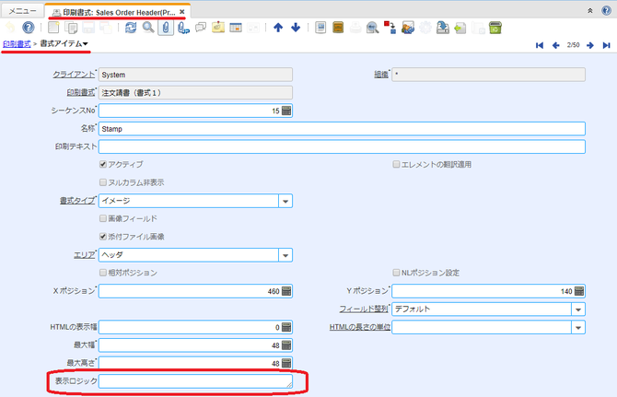This screenshot has height=397, width=617.
Task: Click the Zoom Across magnifier icon
Action: [x=372, y=28]
